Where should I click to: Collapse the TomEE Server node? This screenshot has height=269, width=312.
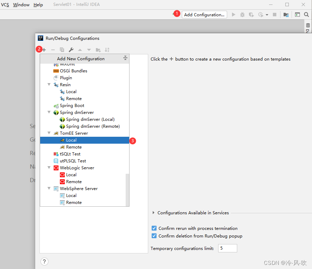point(49,133)
